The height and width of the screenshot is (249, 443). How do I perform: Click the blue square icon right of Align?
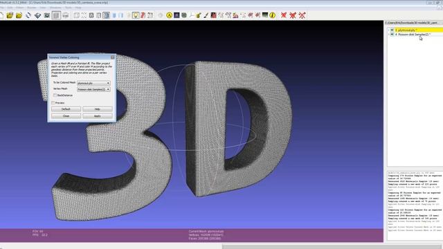[x=177, y=15]
